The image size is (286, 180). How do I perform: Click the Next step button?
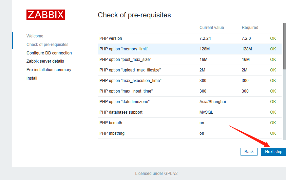273,152
